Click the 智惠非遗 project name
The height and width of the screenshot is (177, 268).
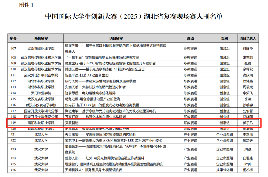tap(87, 75)
